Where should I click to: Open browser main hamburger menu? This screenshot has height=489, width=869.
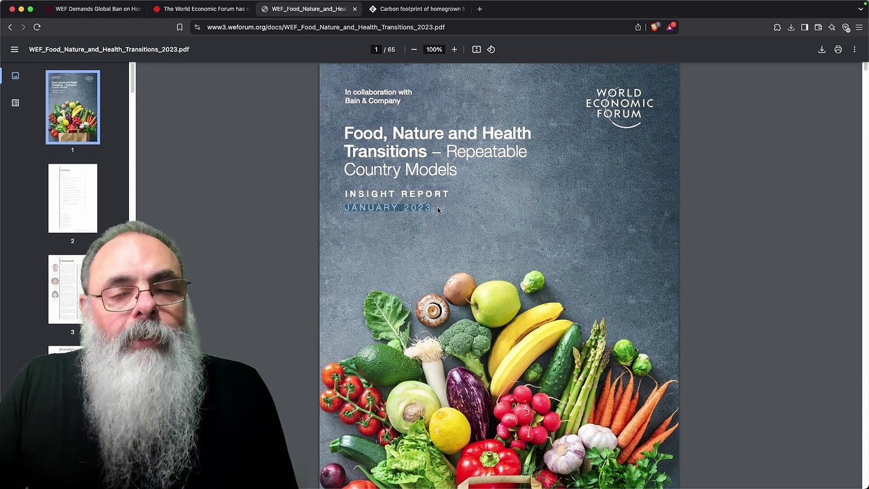(859, 27)
